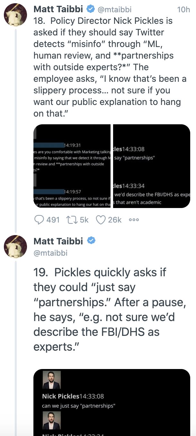Viewport: 196px width, 436px height.
Task: Open the reply icon on tweet 18
Action: 39,220
